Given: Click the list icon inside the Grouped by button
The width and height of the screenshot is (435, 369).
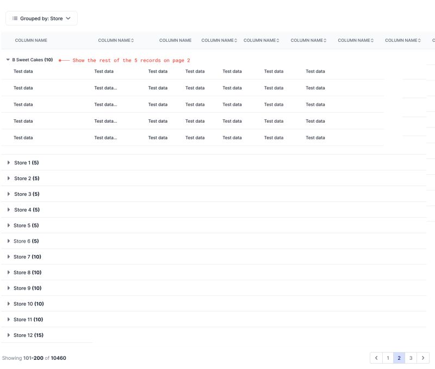Looking at the screenshot, I should coord(15,18).
